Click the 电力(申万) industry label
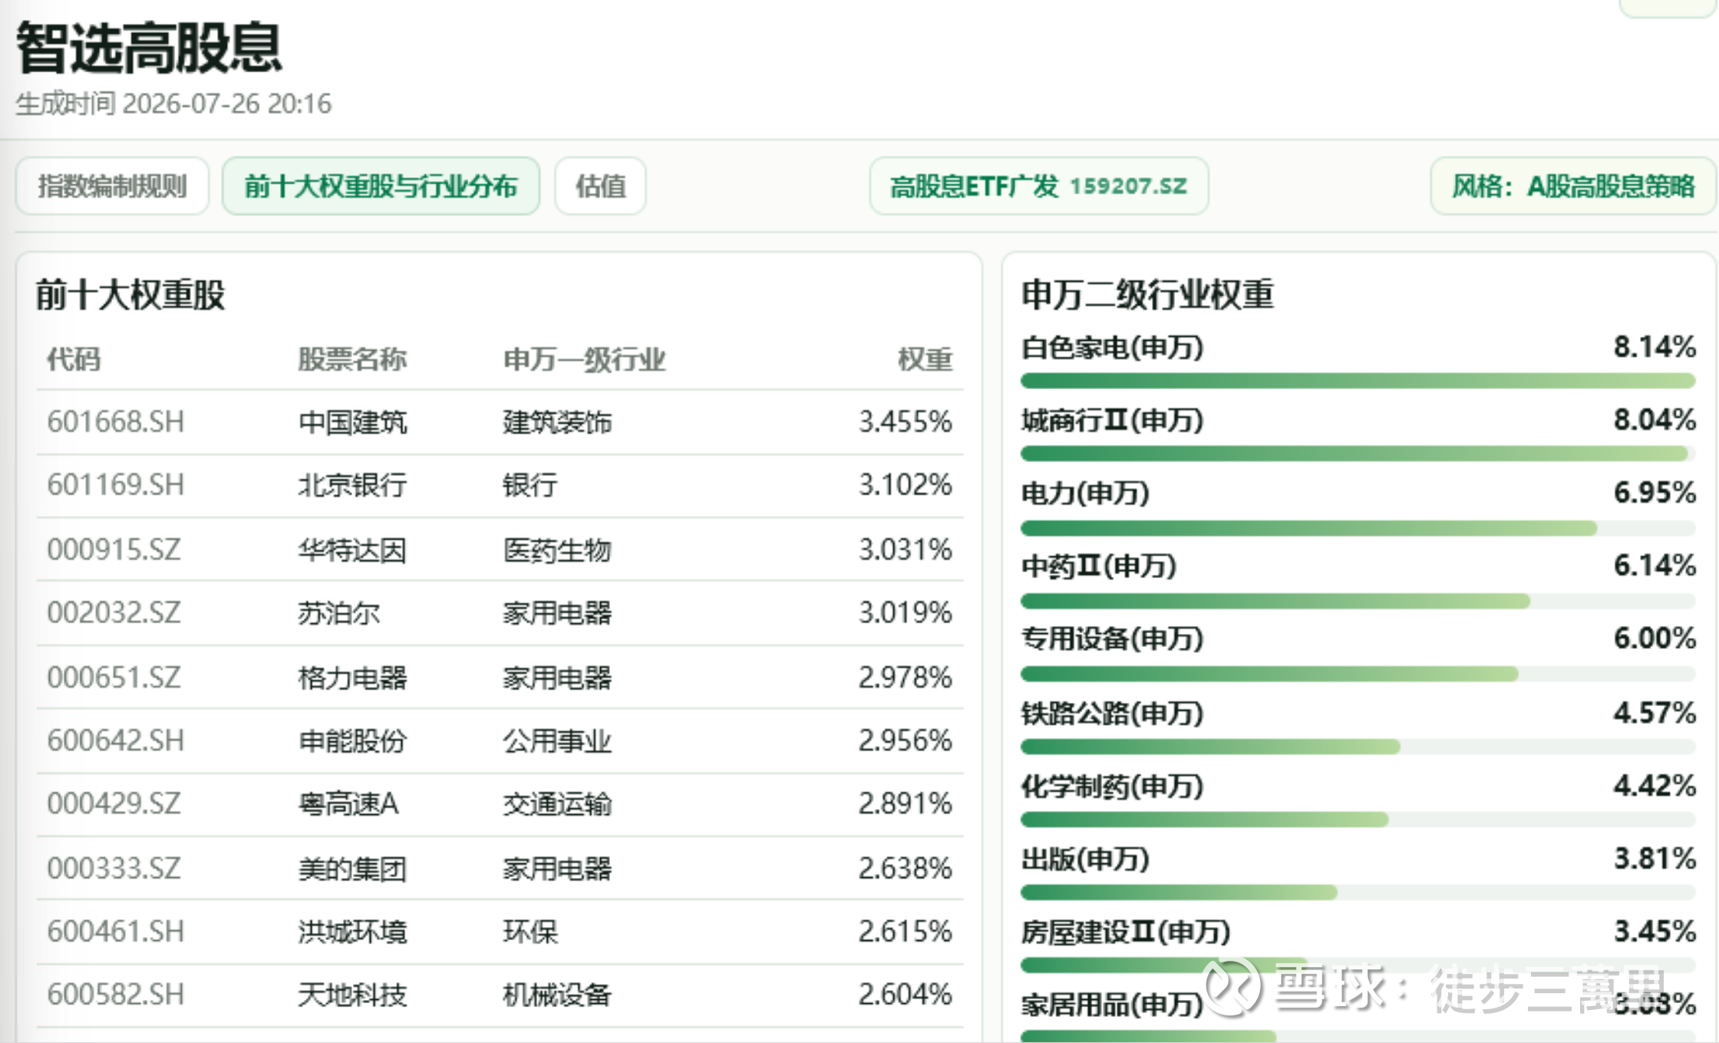 tap(1085, 493)
